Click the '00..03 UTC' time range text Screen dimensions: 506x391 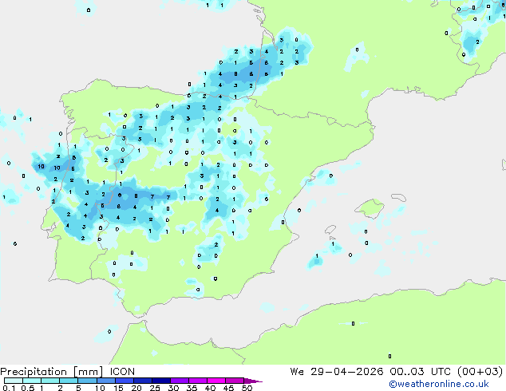[x=420, y=372]
